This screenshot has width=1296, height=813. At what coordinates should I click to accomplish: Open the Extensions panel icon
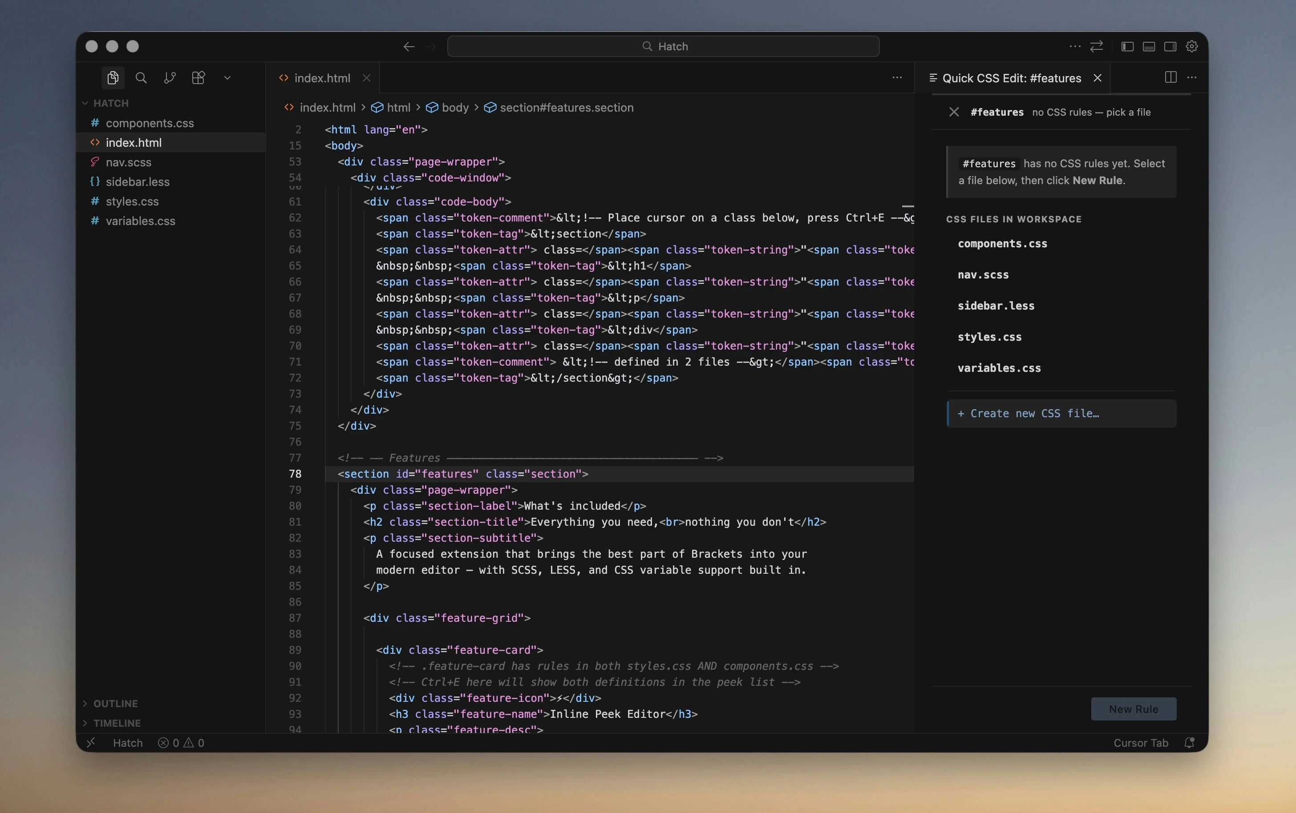coord(198,77)
